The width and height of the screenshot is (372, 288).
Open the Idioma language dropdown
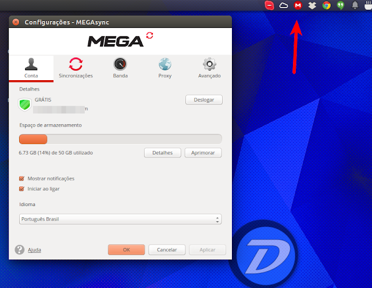point(120,219)
